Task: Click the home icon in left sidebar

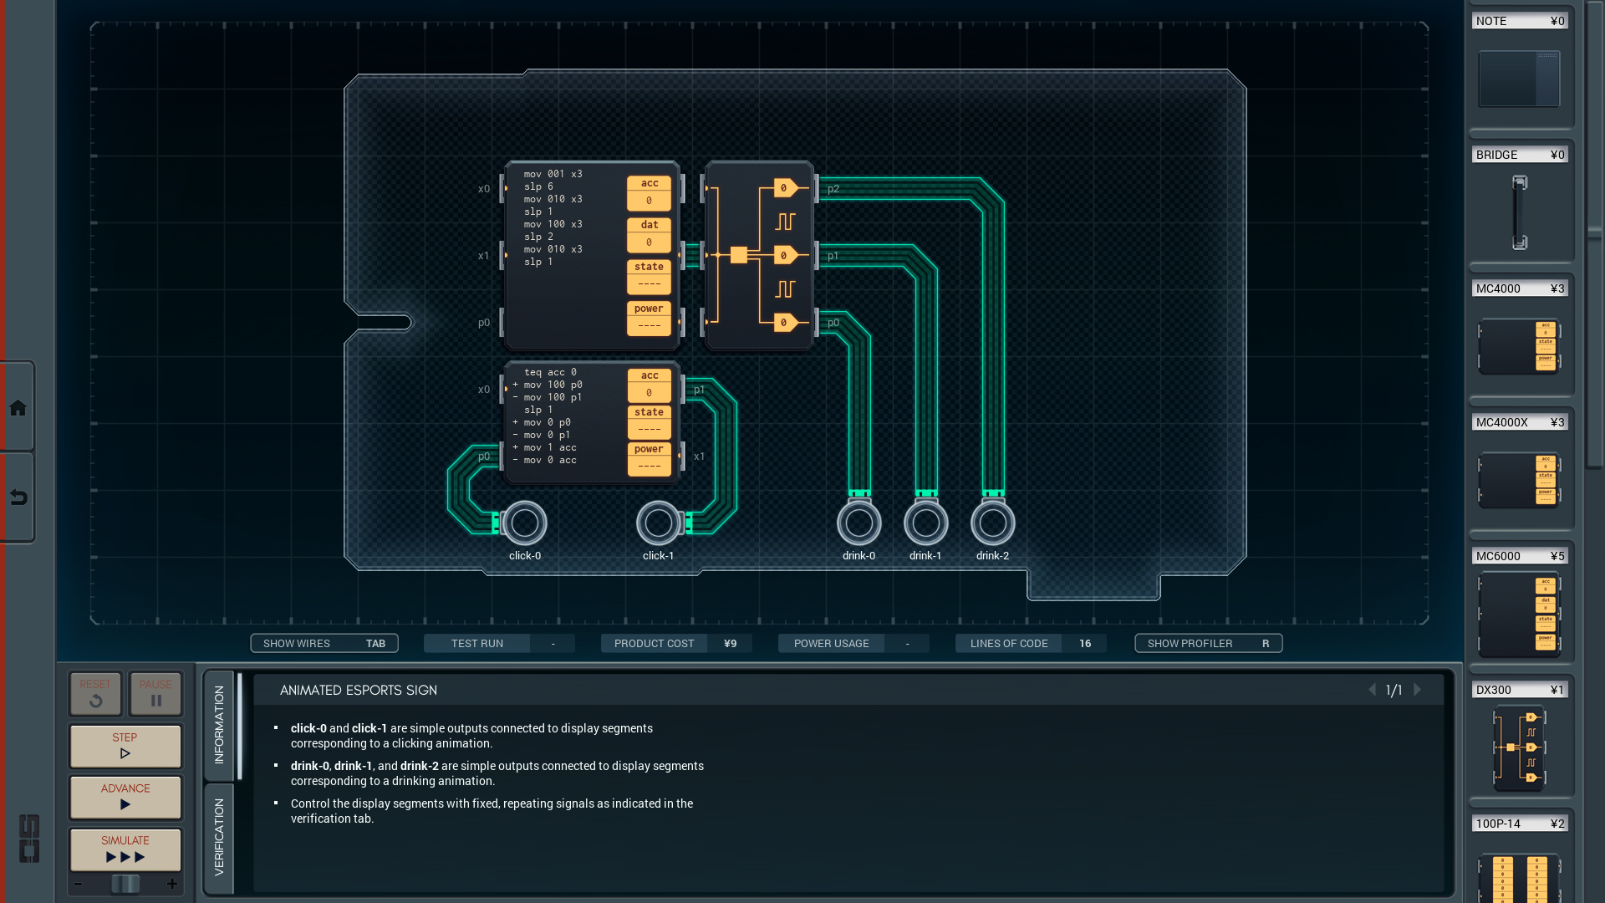Action: tap(18, 408)
